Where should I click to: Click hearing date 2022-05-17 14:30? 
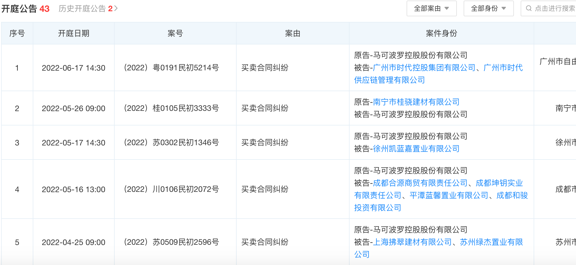click(x=73, y=143)
